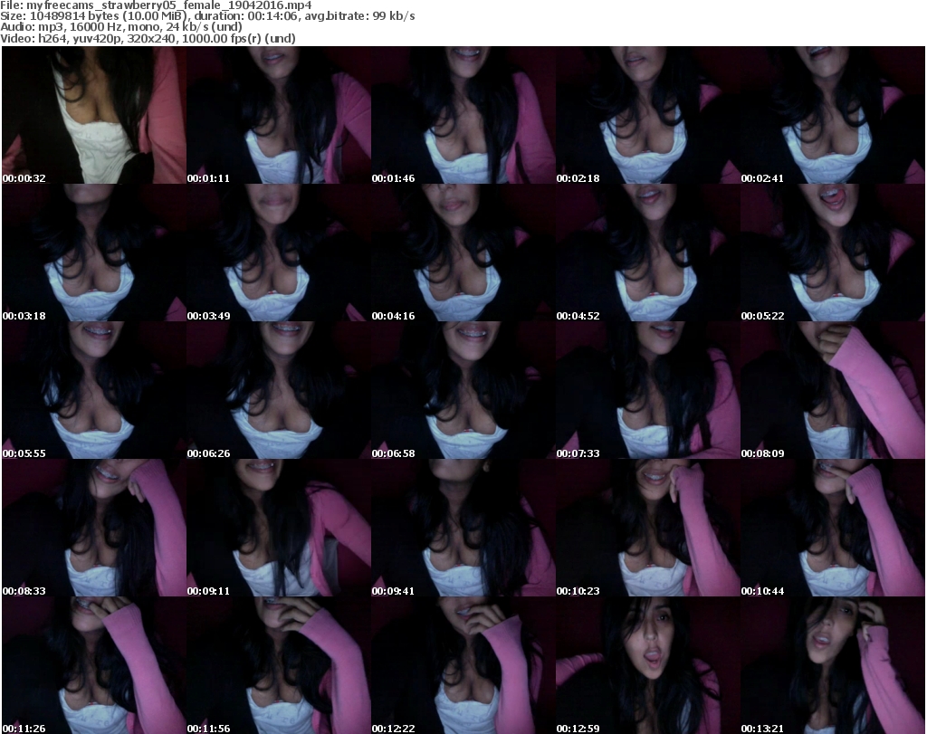
Task: Select the thumbnail stamped 00:09:11
Action: tap(279, 528)
